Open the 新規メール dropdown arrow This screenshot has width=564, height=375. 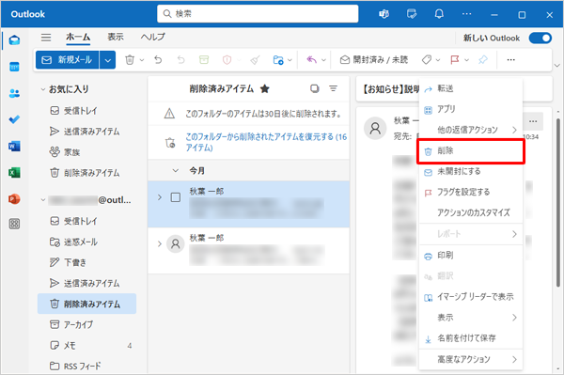click(x=107, y=60)
